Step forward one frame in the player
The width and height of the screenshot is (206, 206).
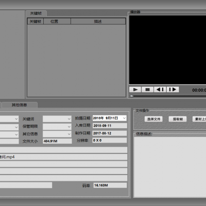pyautogui.click(x=173, y=90)
